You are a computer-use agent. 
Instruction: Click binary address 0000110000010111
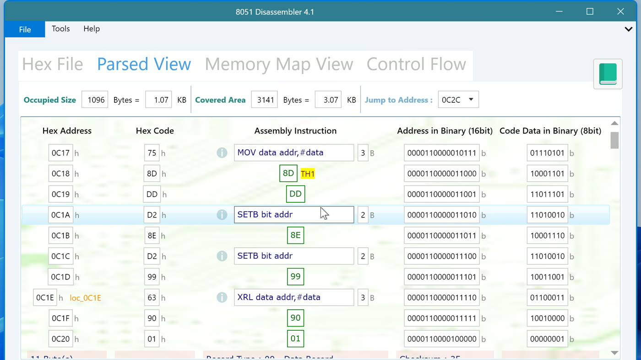pos(441,153)
